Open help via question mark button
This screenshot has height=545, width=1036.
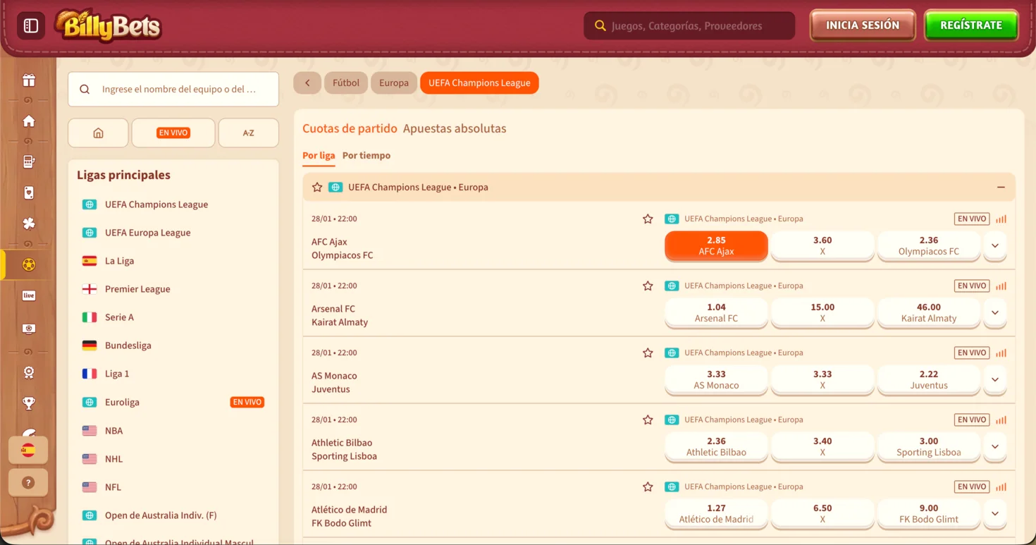coord(28,483)
